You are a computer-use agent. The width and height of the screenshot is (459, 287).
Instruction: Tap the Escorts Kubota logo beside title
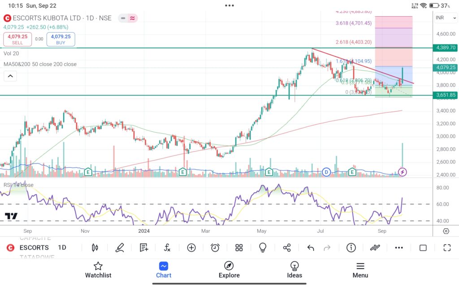[x=7, y=18]
